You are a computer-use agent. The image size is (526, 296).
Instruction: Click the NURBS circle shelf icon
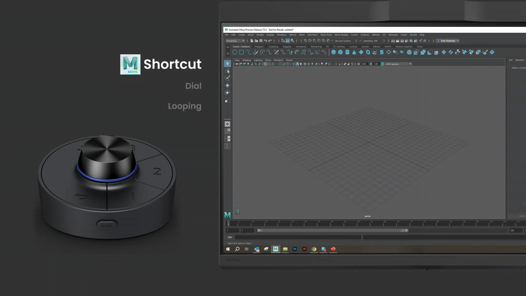(x=235, y=53)
